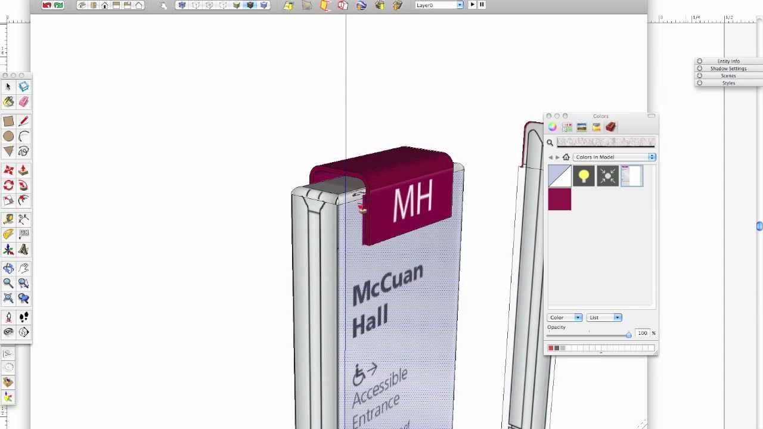Select the yellow lightbulb material swatch
Image resolution: width=763 pixels, height=429 pixels.
click(584, 176)
